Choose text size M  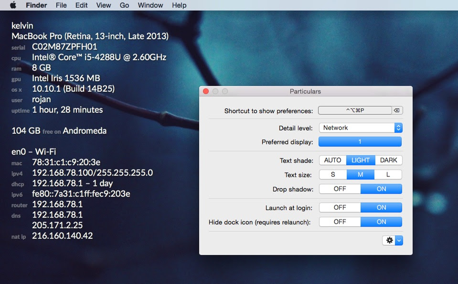coord(361,175)
